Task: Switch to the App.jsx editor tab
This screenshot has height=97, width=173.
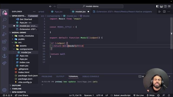Action: pyautogui.click(x=58, y=12)
